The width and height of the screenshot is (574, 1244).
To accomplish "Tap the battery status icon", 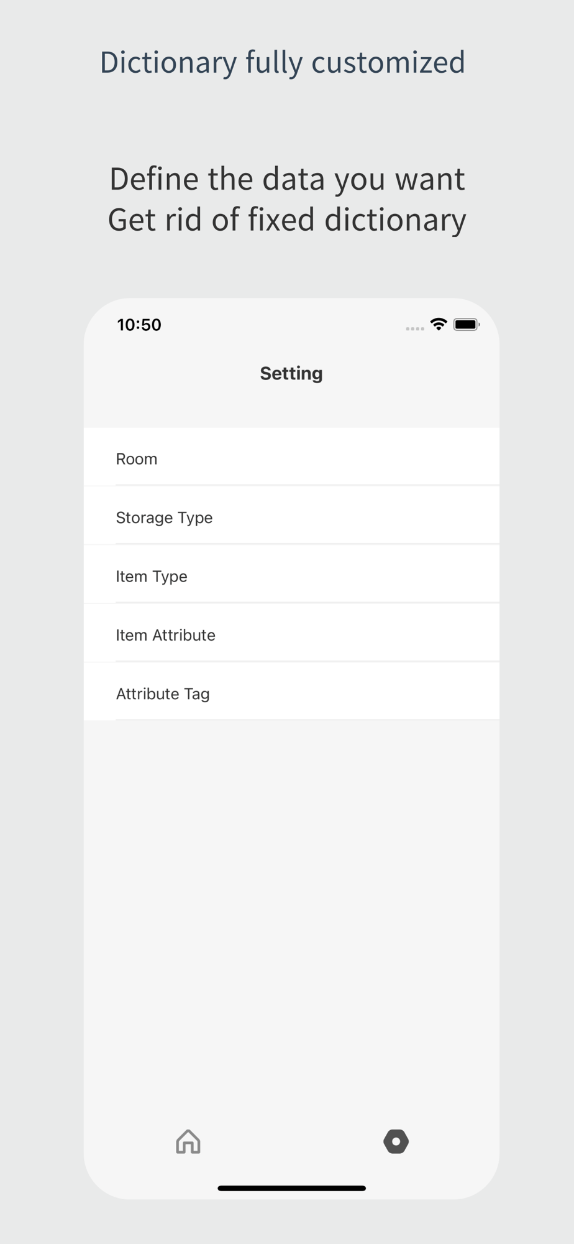I will tap(467, 325).
